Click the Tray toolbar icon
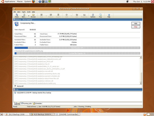This screenshot has height=116, width=154. point(100,16)
